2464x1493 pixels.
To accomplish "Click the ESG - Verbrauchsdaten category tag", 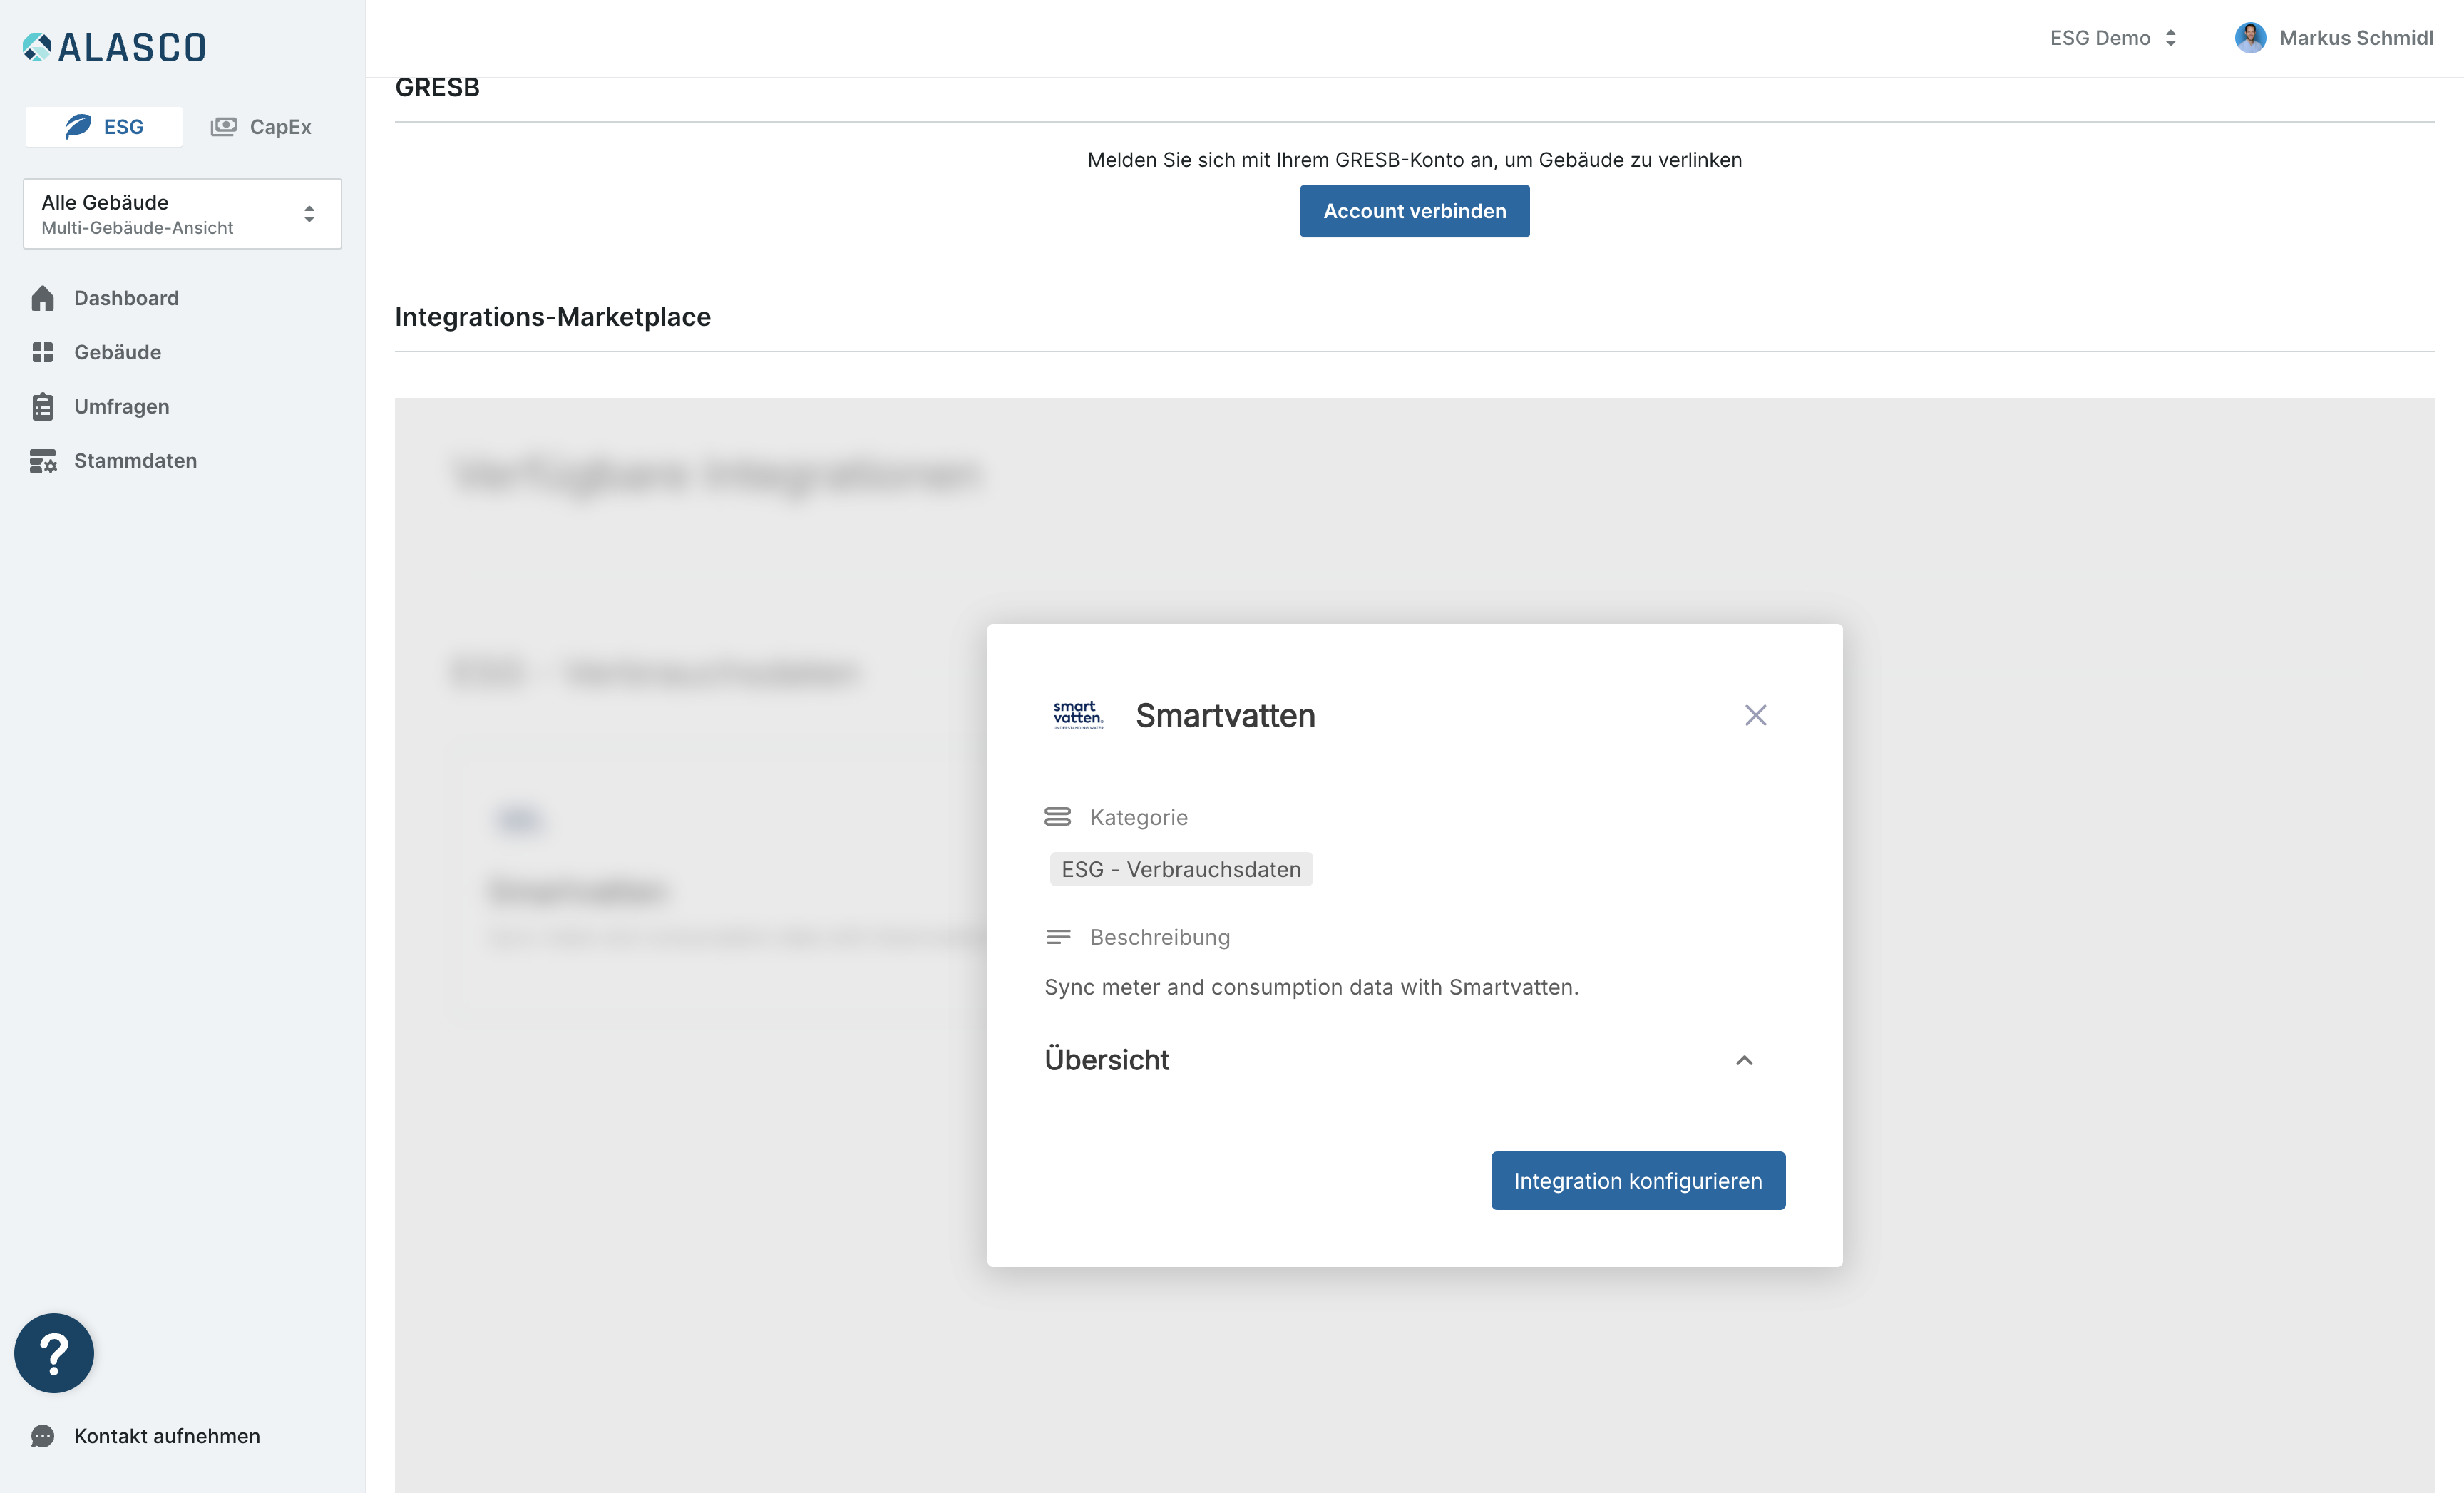I will point(1181,869).
